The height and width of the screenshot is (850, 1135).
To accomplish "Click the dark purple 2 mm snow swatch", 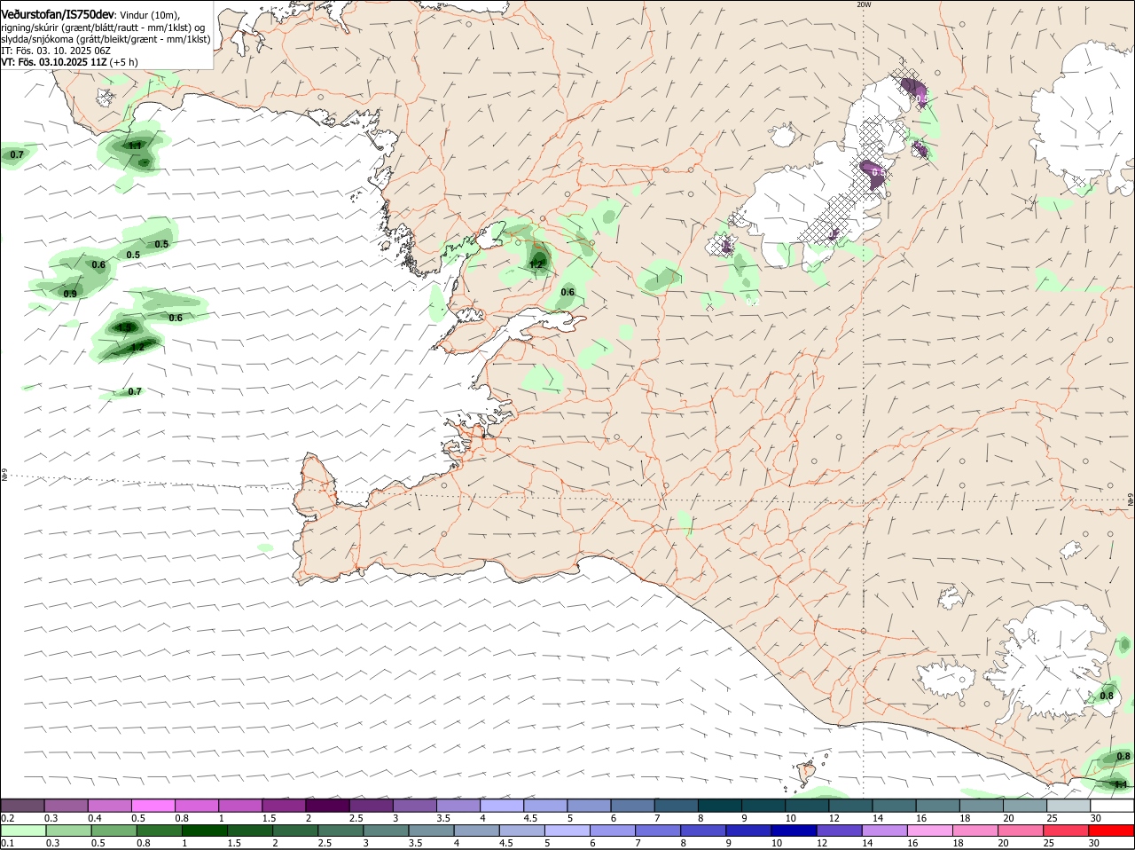I will tap(327, 806).
